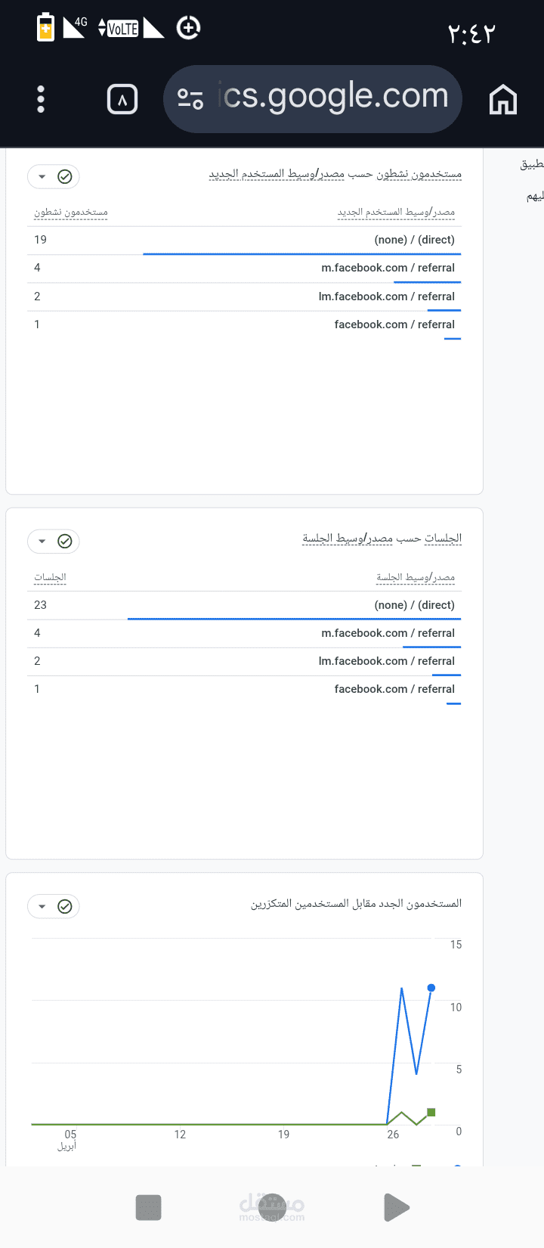Click the 'المستخدمون الجدد مقابل المستخدمين المتكررين' chart title
Viewport: 544px width, 1248px height.
coord(356,904)
